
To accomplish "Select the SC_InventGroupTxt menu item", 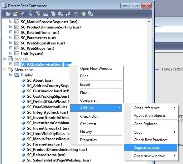I will pos(48,128).
